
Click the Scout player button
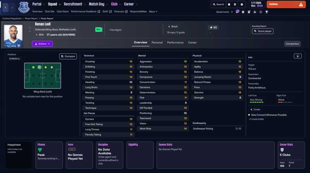pos(262,31)
